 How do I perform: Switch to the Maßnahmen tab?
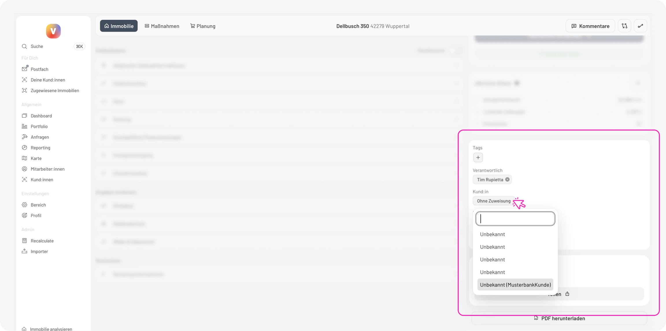[162, 26]
